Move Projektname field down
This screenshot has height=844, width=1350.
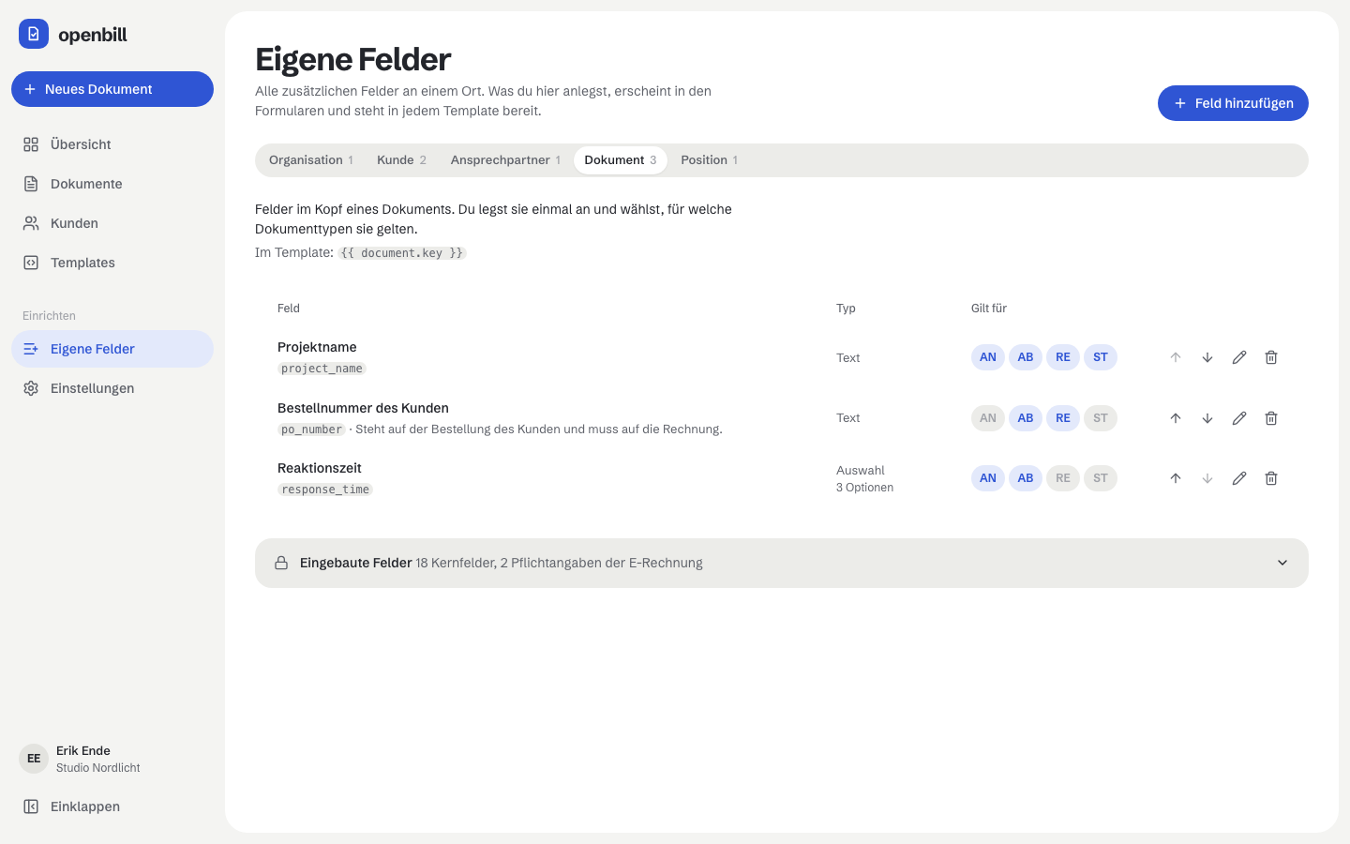tap(1207, 357)
